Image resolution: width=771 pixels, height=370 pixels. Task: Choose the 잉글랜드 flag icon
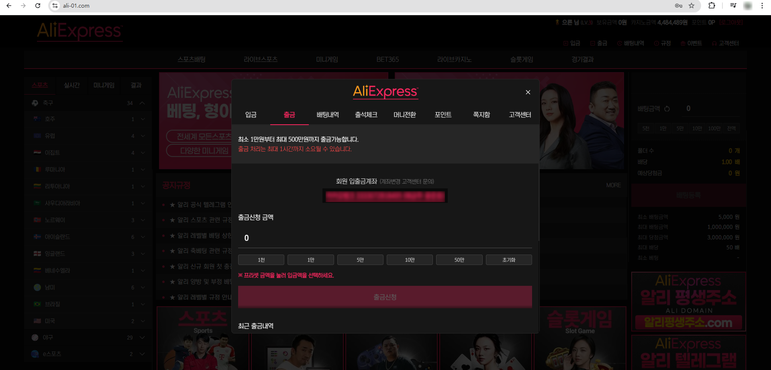tap(37, 254)
